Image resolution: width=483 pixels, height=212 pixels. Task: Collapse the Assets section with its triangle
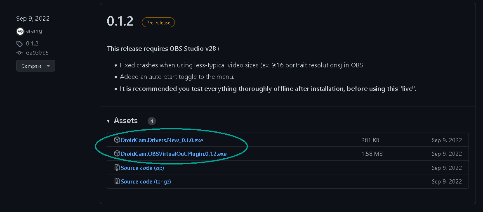pos(108,121)
